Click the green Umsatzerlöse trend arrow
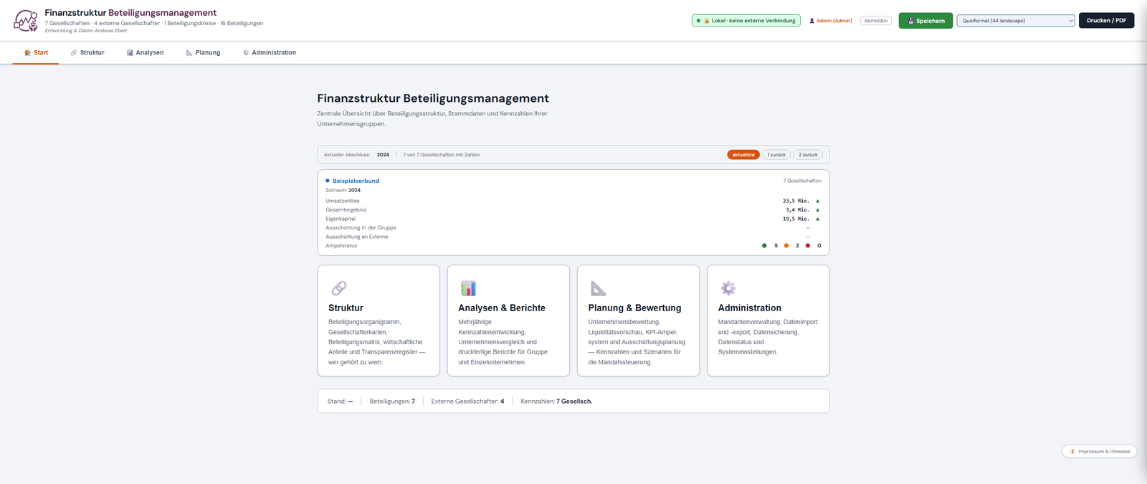 [817, 201]
